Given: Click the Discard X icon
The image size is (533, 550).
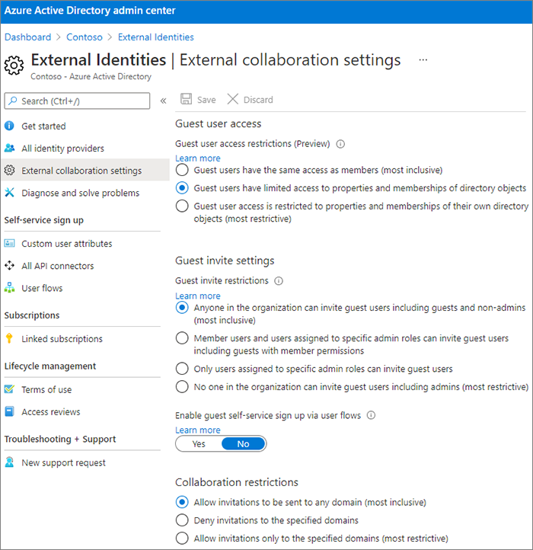Looking at the screenshot, I should (232, 99).
